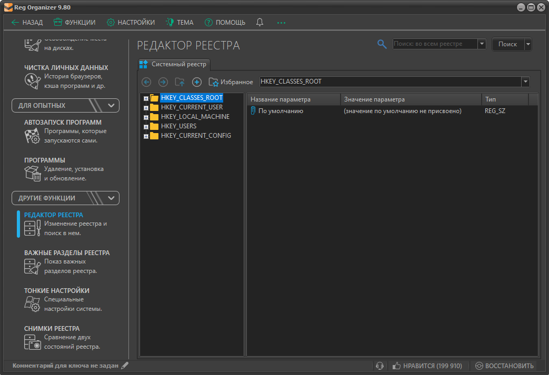
Task: Open the search scope dropdown
Action: point(481,44)
